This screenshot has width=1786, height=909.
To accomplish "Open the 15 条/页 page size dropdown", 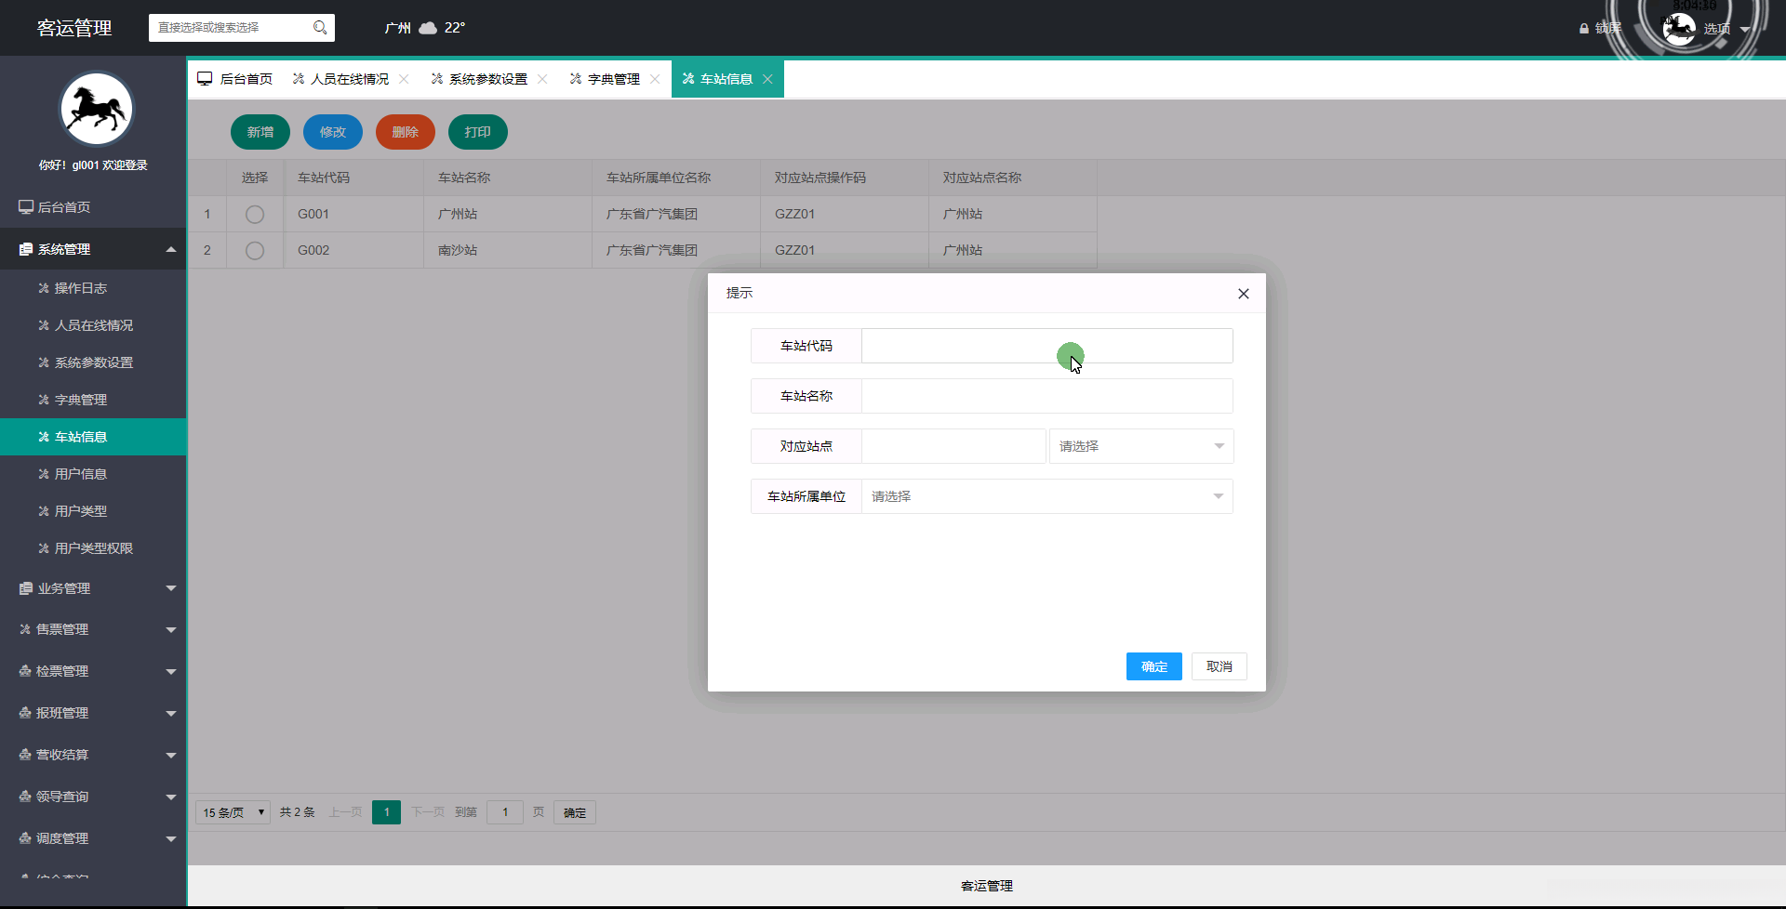I will coord(233,812).
